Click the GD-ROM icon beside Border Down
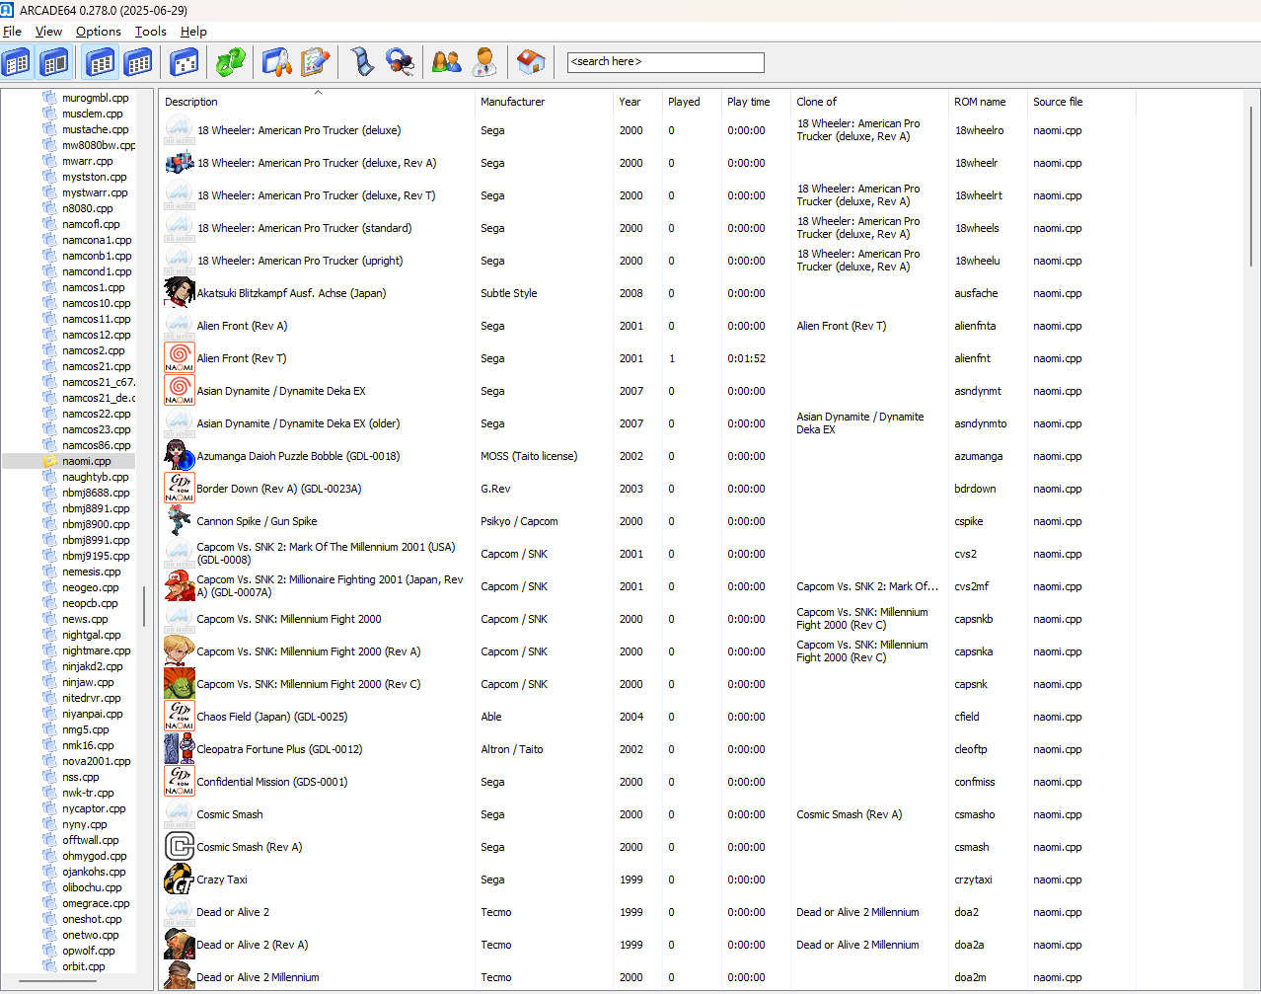Image resolution: width=1261 pixels, height=994 pixels. tap(179, 489)
